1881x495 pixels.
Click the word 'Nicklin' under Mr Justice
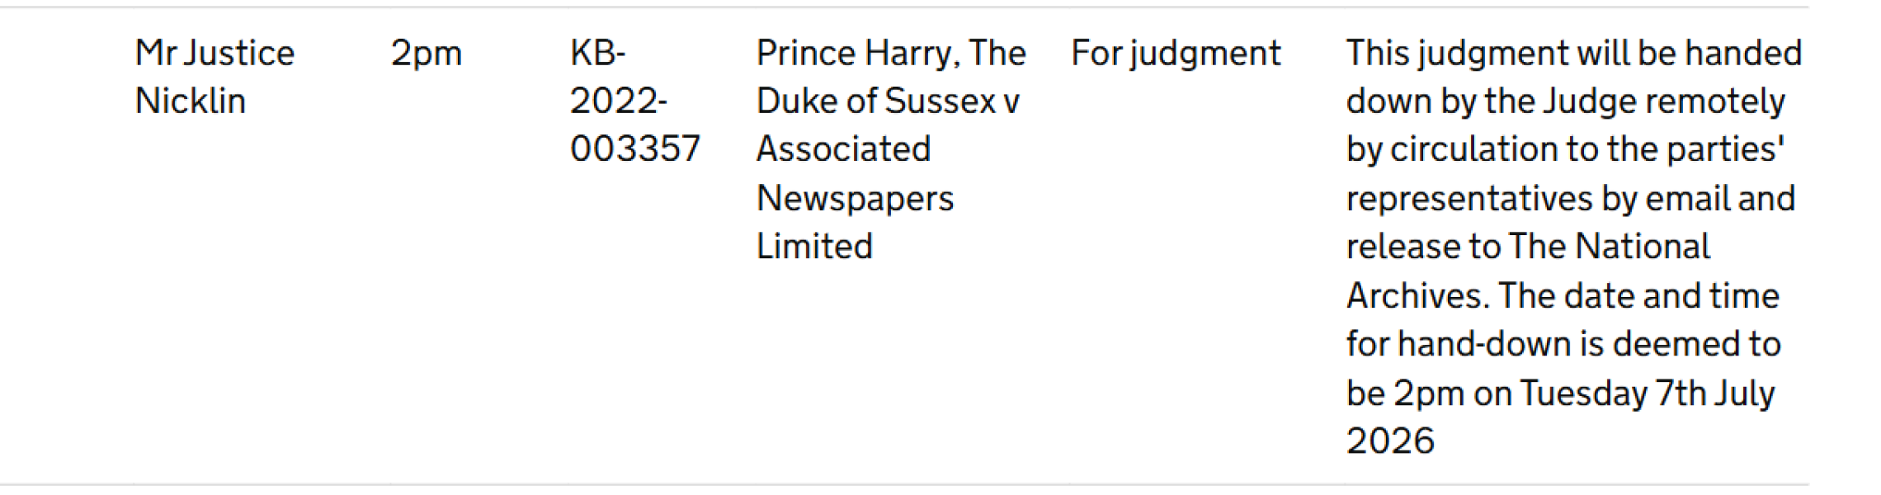pyautogui.click(x=191, y=101)
